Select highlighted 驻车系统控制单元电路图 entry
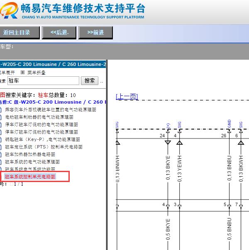This screenshot has width=249, height=250. click(x=30, y=177)
